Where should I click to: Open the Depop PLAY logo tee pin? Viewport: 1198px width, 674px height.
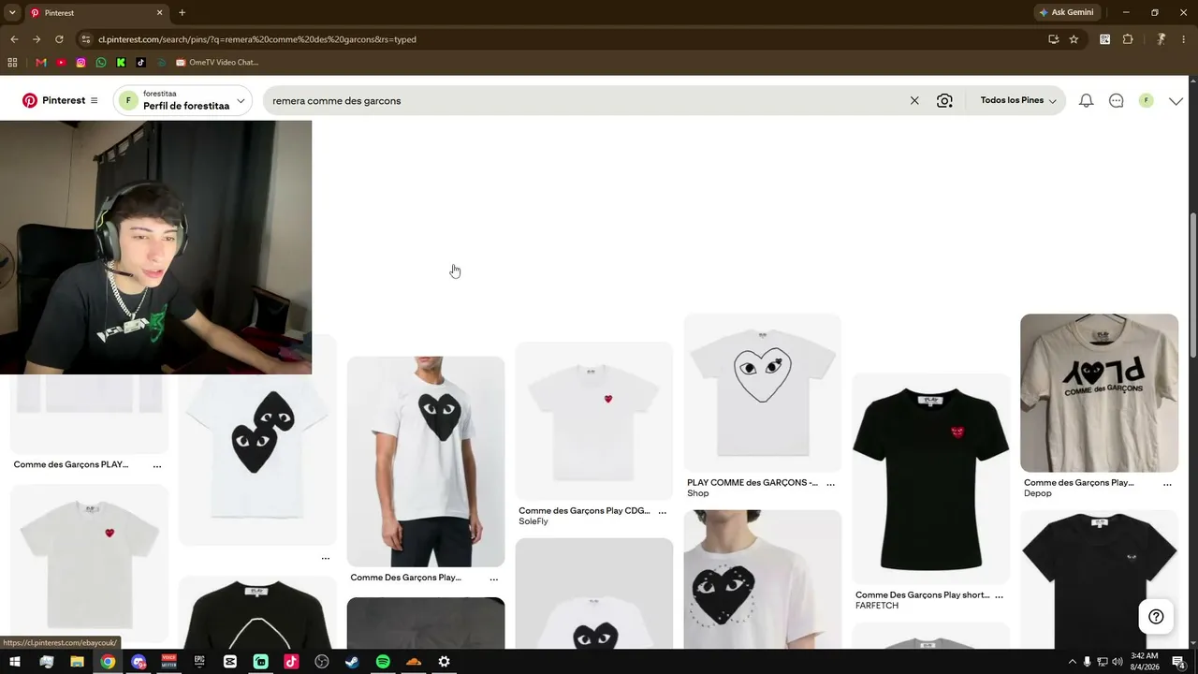tap(1100, 393)
